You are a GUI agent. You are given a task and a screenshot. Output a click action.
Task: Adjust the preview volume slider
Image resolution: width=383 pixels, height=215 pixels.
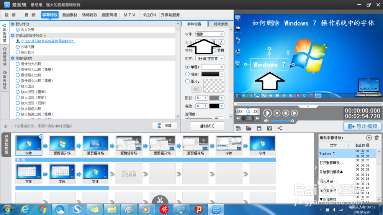coord(282,121)
